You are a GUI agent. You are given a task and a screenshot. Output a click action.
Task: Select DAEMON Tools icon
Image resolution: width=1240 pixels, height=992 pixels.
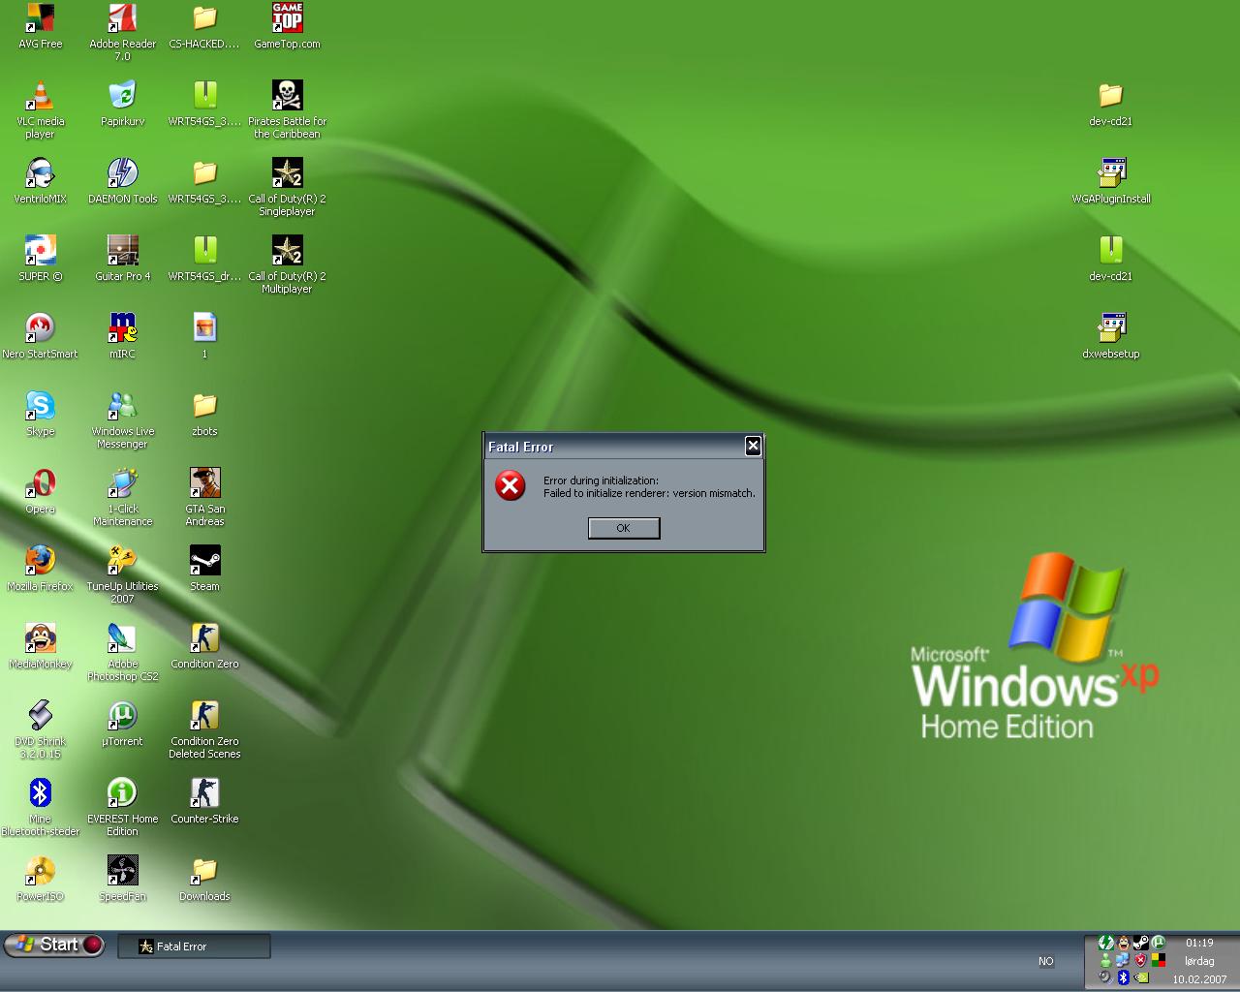[122, 182]
